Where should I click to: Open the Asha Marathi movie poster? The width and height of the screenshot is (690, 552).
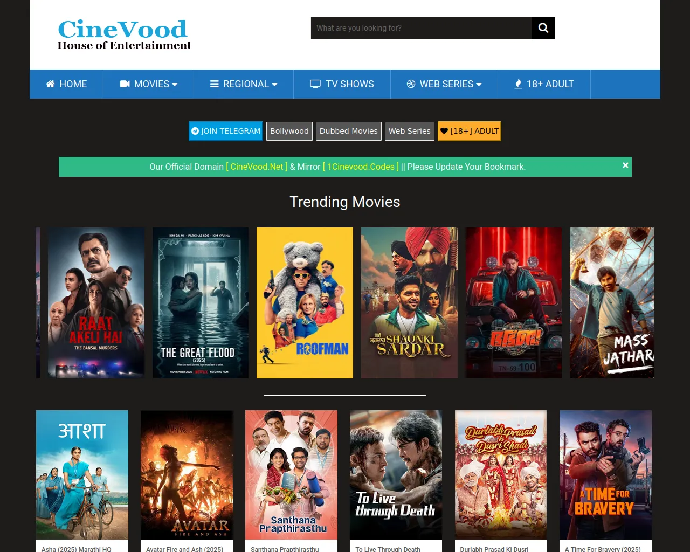[x=82, y=475]
